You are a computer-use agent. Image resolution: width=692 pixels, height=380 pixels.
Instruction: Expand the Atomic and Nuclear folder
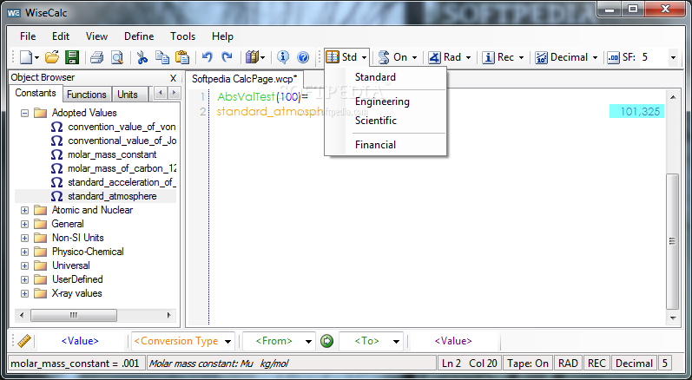click(24, 211)
